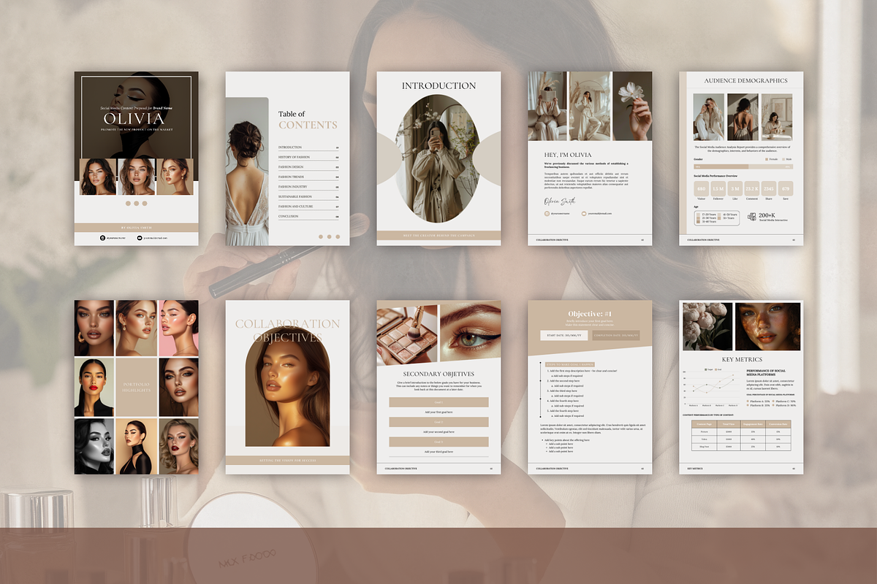Click the Completion Date field
This screenshot has height=584, width=877.
[x=615, y=335]
